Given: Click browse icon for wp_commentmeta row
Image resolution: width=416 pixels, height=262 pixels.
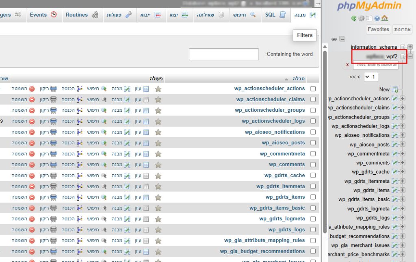Looking at the screenshot, I should point(146,154).
